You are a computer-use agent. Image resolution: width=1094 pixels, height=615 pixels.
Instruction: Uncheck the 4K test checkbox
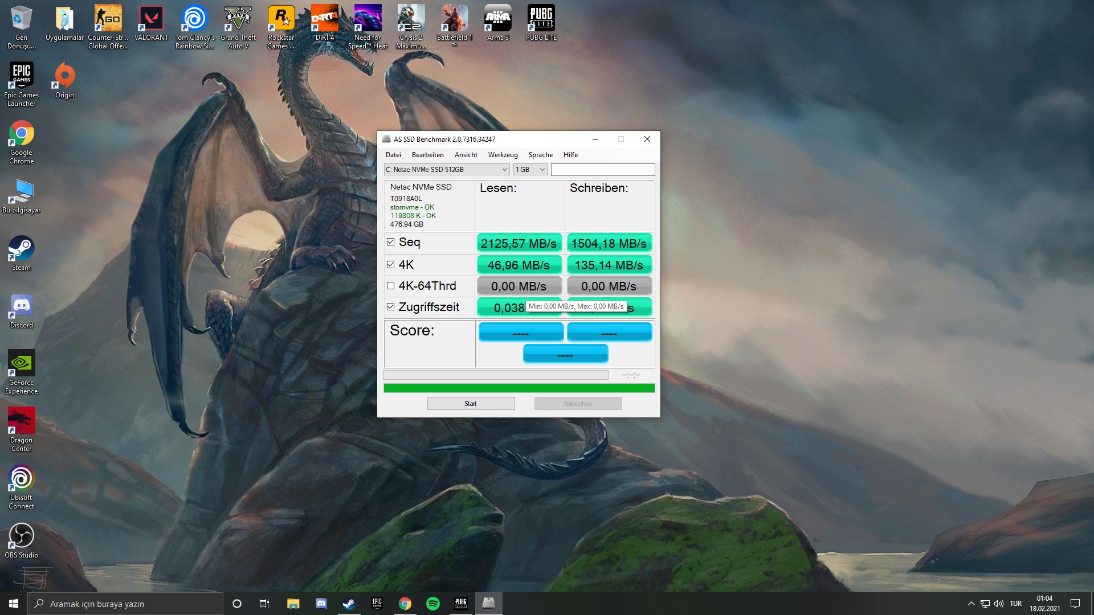coord(390,265)
